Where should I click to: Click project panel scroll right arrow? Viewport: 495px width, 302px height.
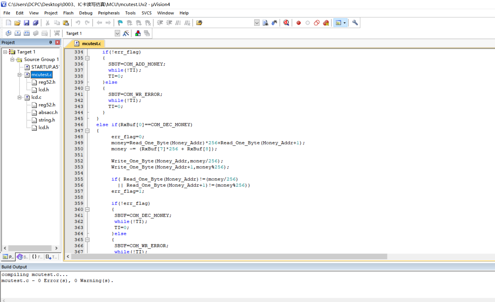coord(56,248)
